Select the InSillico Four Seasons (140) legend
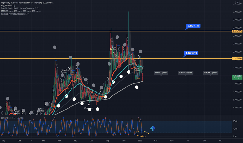 point(15,14)
